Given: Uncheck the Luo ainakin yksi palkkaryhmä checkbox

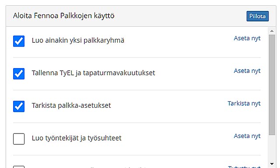Looking at the screenshot, I should point(19,41).
